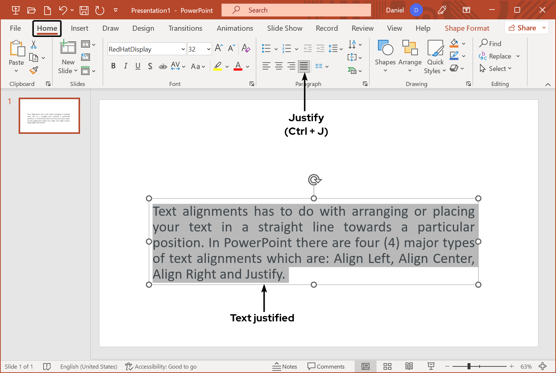Viewport: 556px width, 373px height.
Task: Apply the red font color swatch
Action: click(238, 66)
